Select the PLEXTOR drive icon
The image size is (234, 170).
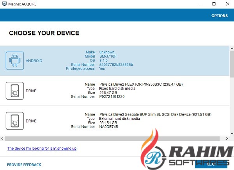[x=15, y=91]
